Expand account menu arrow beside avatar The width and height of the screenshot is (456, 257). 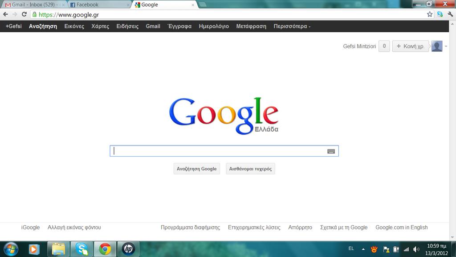[x=446, y=46]
